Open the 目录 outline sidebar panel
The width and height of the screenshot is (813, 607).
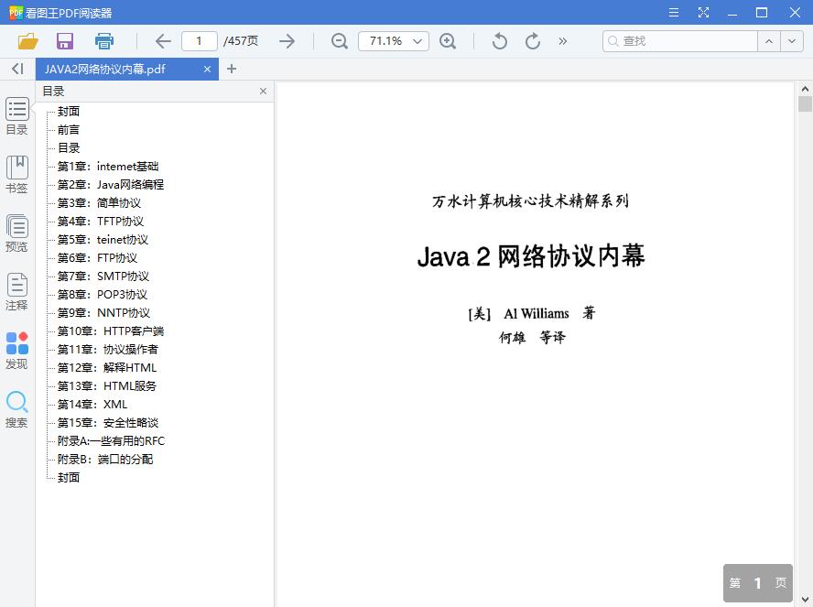(x=17, y=116)
